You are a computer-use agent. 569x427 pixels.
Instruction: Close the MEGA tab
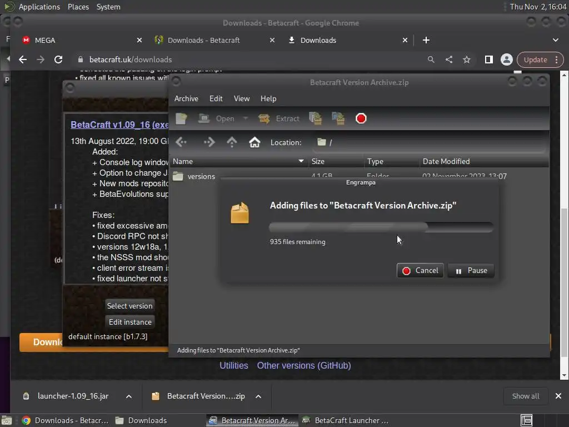click(139, 40)
